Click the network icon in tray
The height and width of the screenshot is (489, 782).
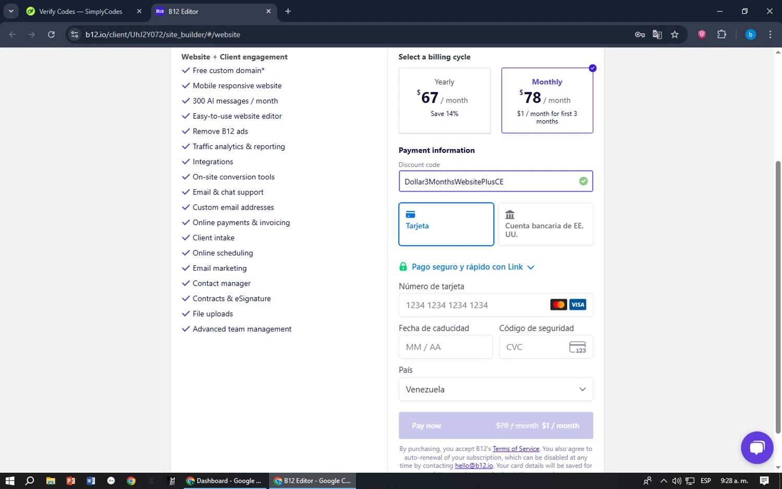[x=690, y=481]
